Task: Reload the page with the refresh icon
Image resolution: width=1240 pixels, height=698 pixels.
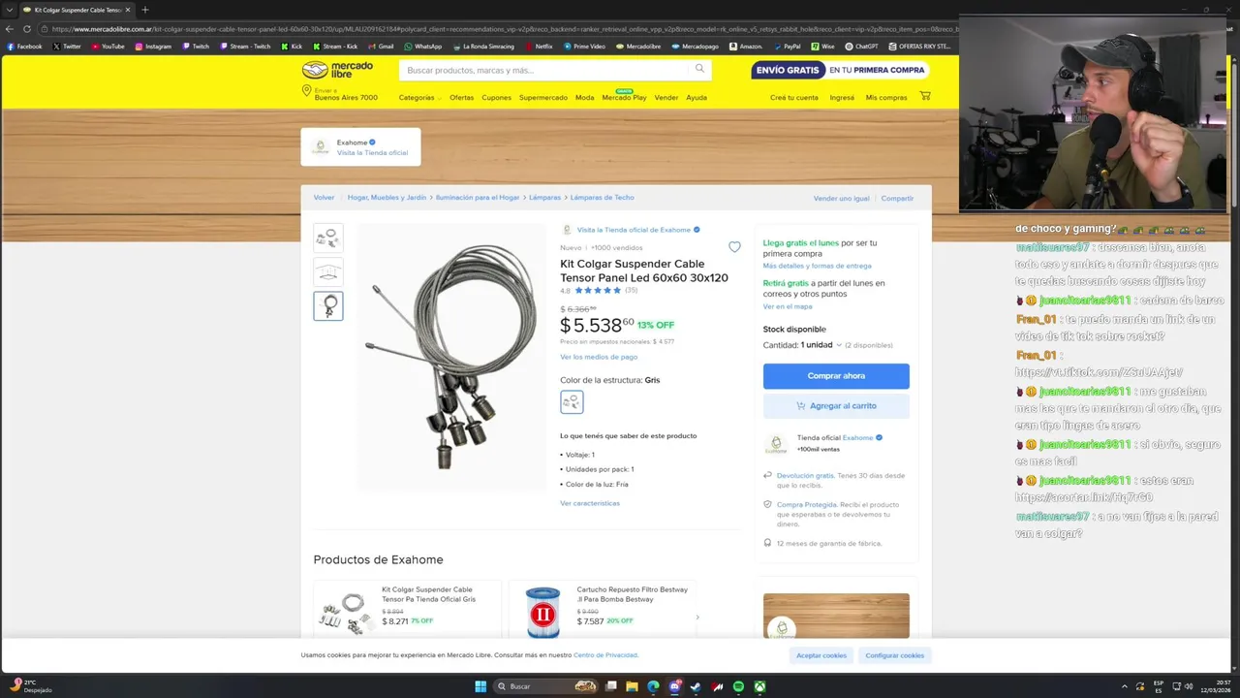Action: (27, 28)
